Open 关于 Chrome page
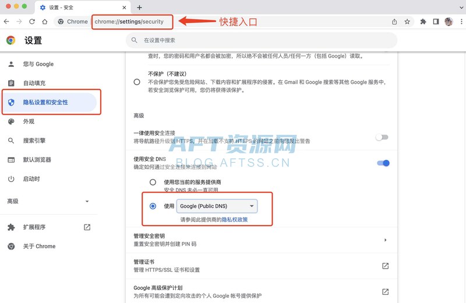This screenshot has height=303, width=466. [x=39, y=246]
